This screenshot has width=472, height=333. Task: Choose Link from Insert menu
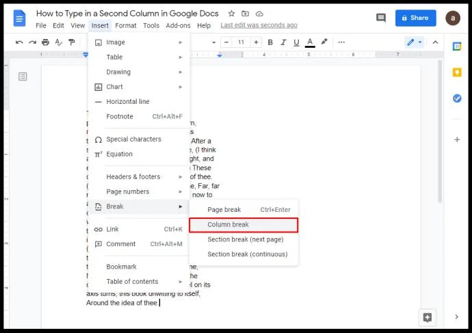139,229
